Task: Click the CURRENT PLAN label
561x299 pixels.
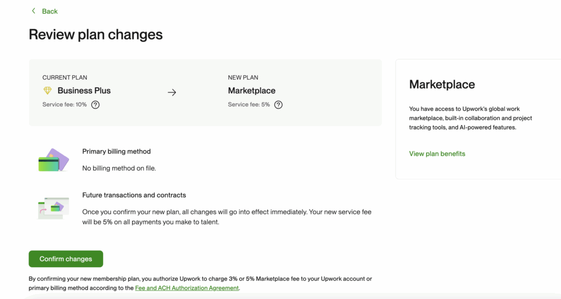Action: pos(65,78)
